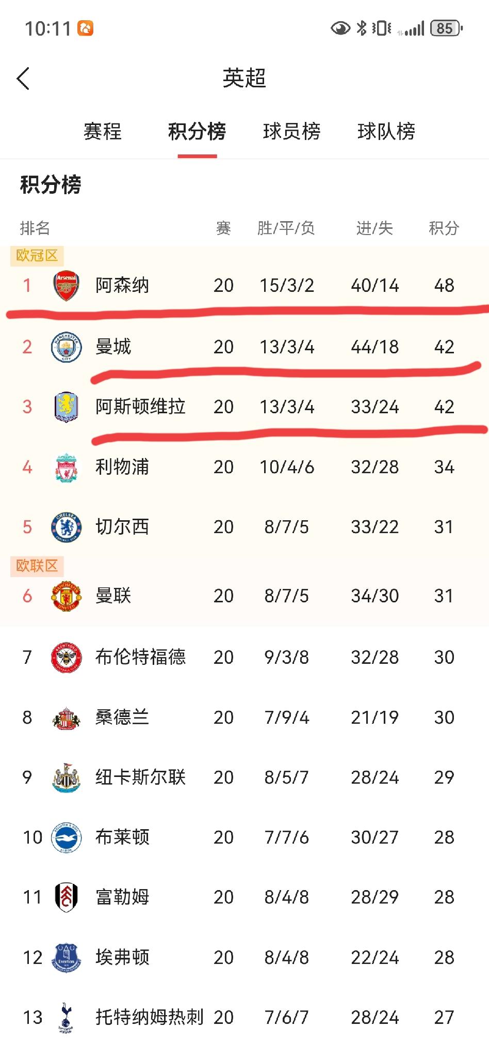Open 富勒姆 team name link
This screenshot has width=489, height=1058.
point(122,897)
